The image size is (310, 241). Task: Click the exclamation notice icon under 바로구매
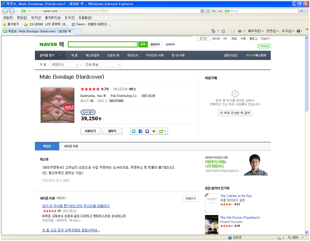coord(235,93)
